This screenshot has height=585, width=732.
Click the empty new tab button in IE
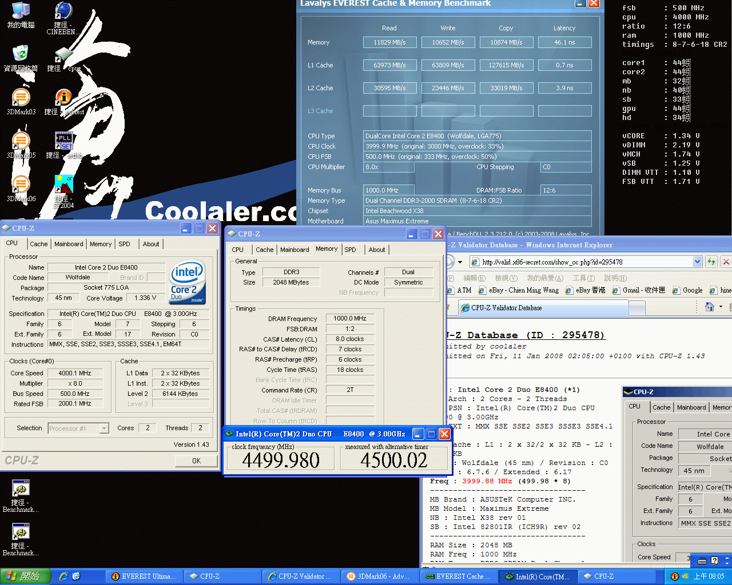click(636, 308)
